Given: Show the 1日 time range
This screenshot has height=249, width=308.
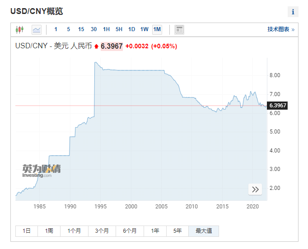Looking at the screenshot, I should (x=27, y=231).
